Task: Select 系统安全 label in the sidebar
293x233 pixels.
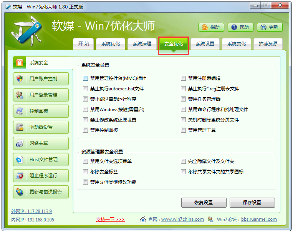Action: point(39,63)
